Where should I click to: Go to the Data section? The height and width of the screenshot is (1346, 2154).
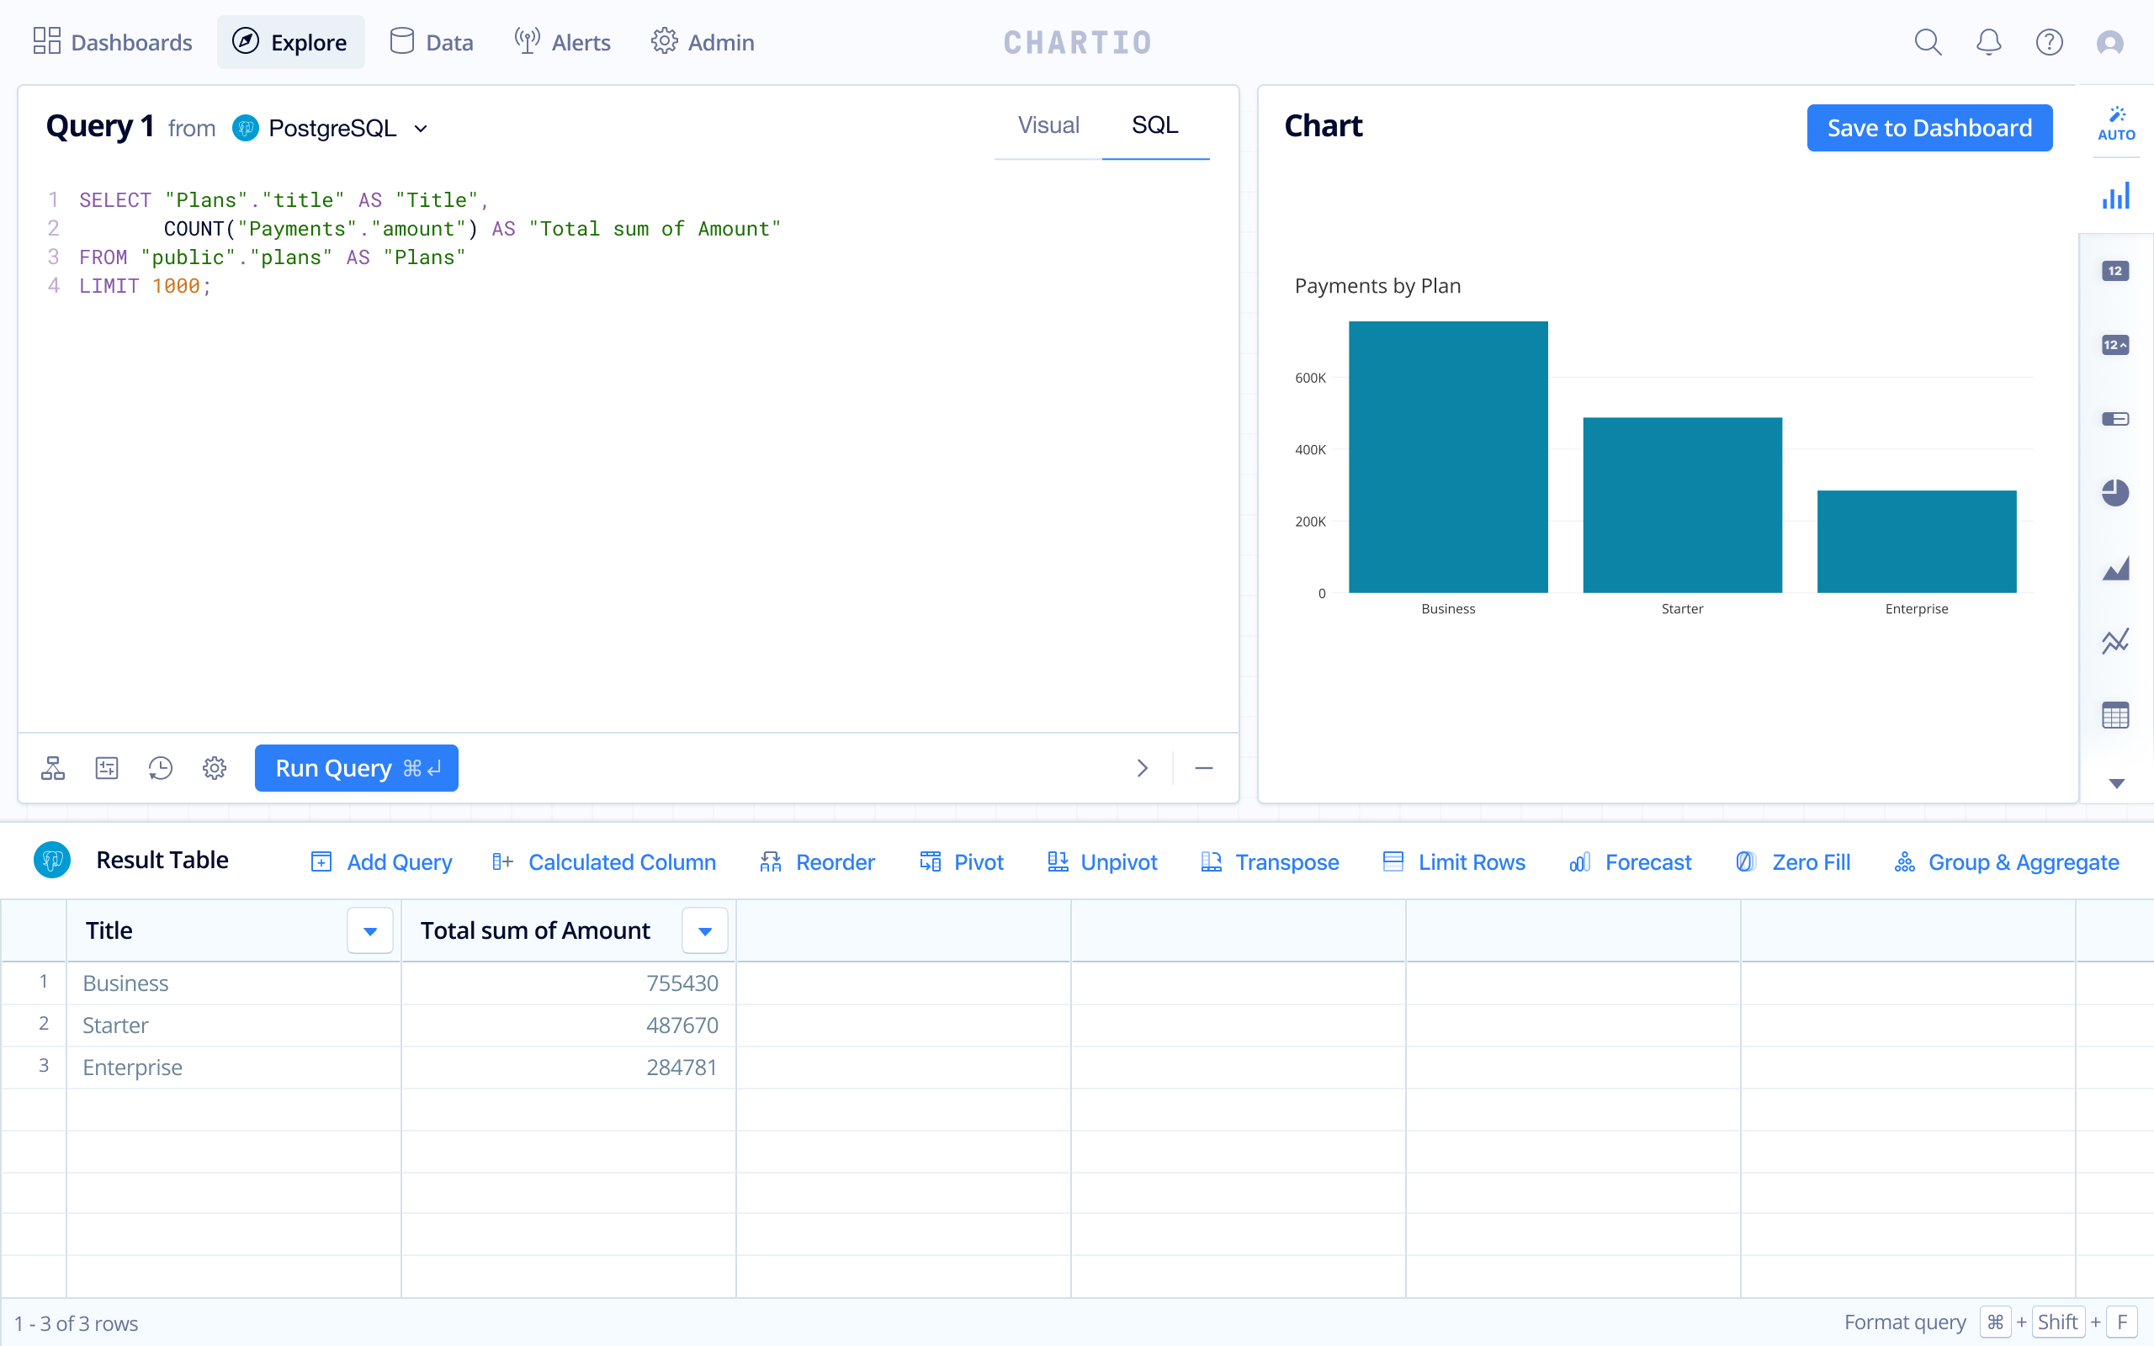432,42
